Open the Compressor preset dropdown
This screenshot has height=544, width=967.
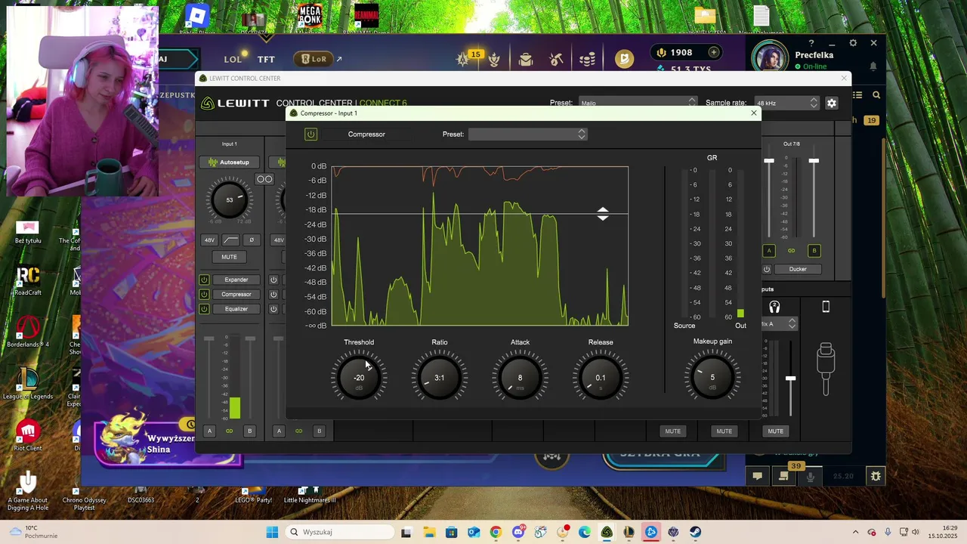pyautogui.click(x=527, y=134)
